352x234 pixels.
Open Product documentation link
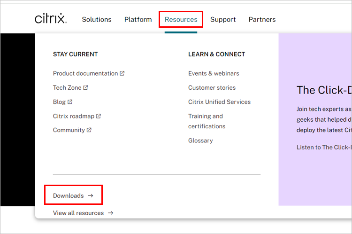pyautogui.click(x=85, y=73)
